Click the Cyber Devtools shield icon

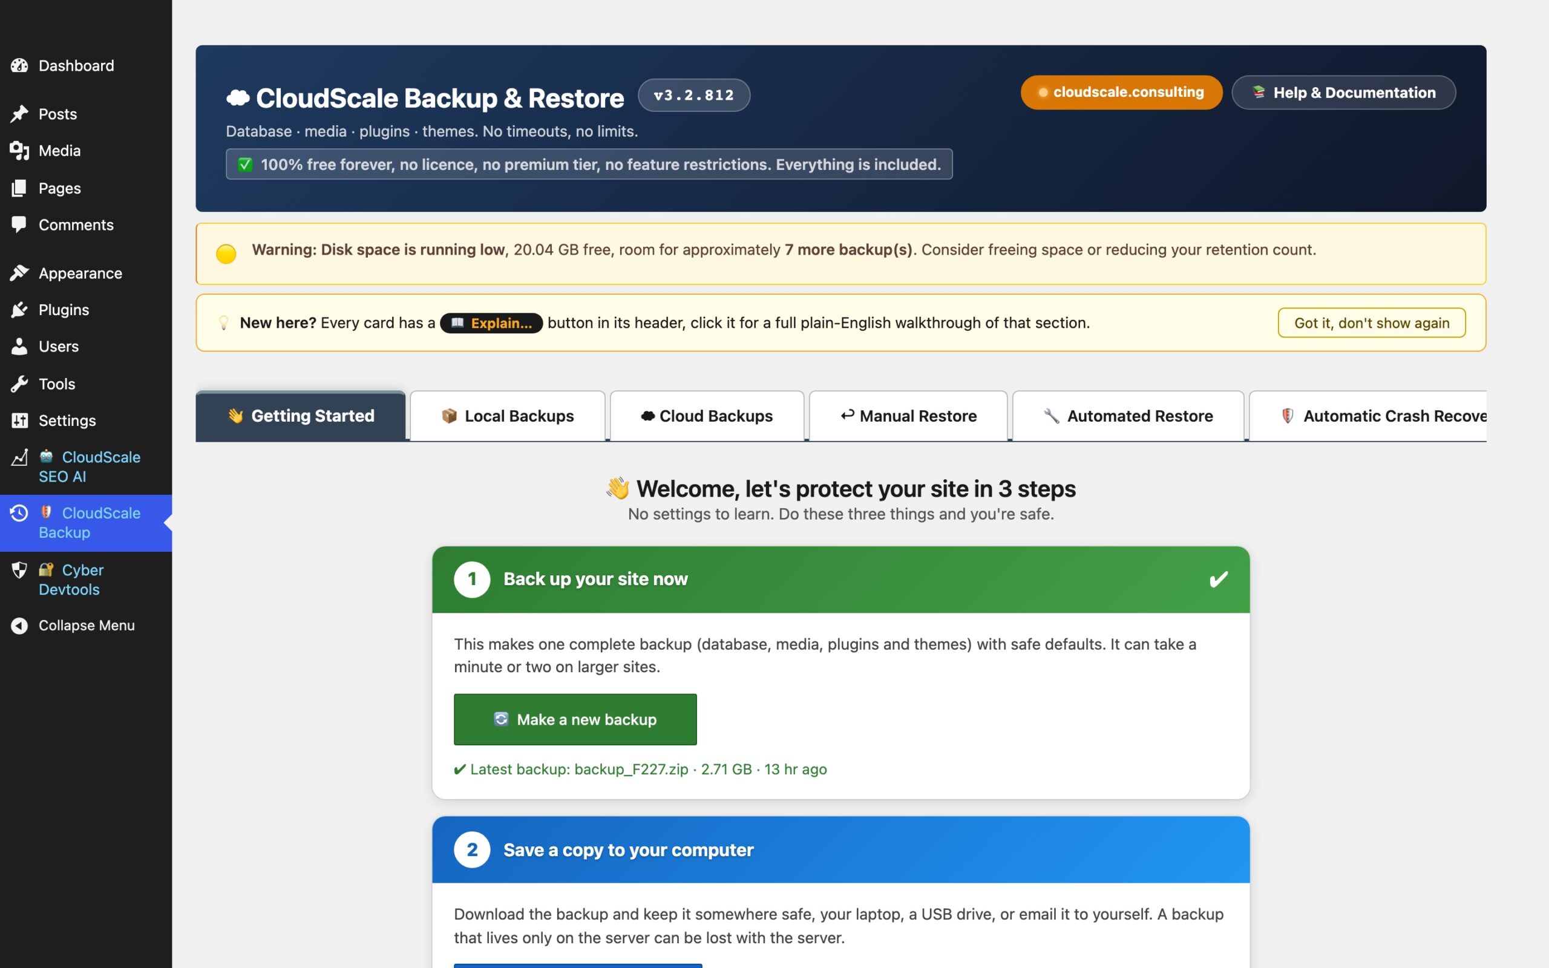[x=19, y=570]
